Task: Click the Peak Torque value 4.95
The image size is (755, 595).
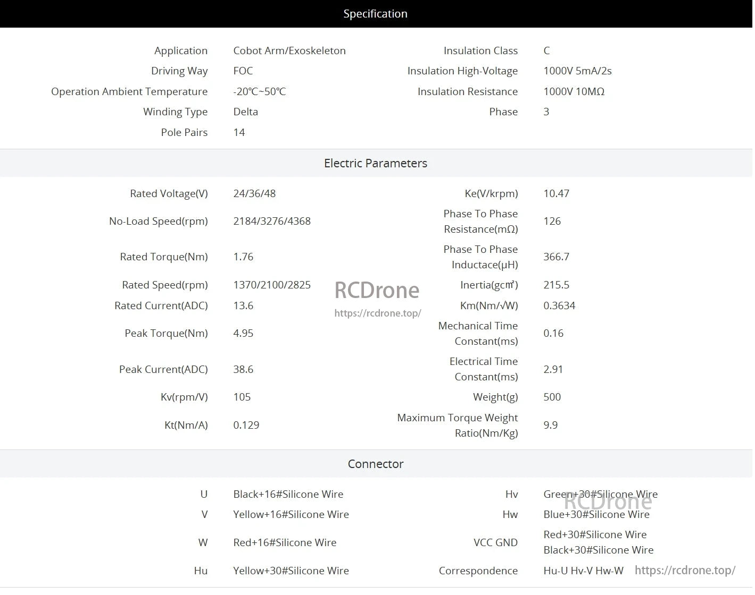Action: (243, 333)
